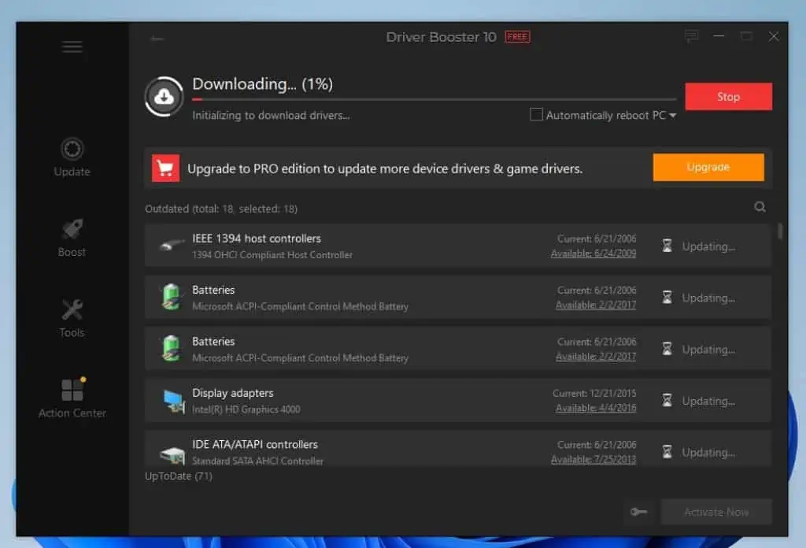The height and width of the screenshot is (548, 806).
Task: Open the Action Center section
Action: pyautogui.click(x=72, y=398)
